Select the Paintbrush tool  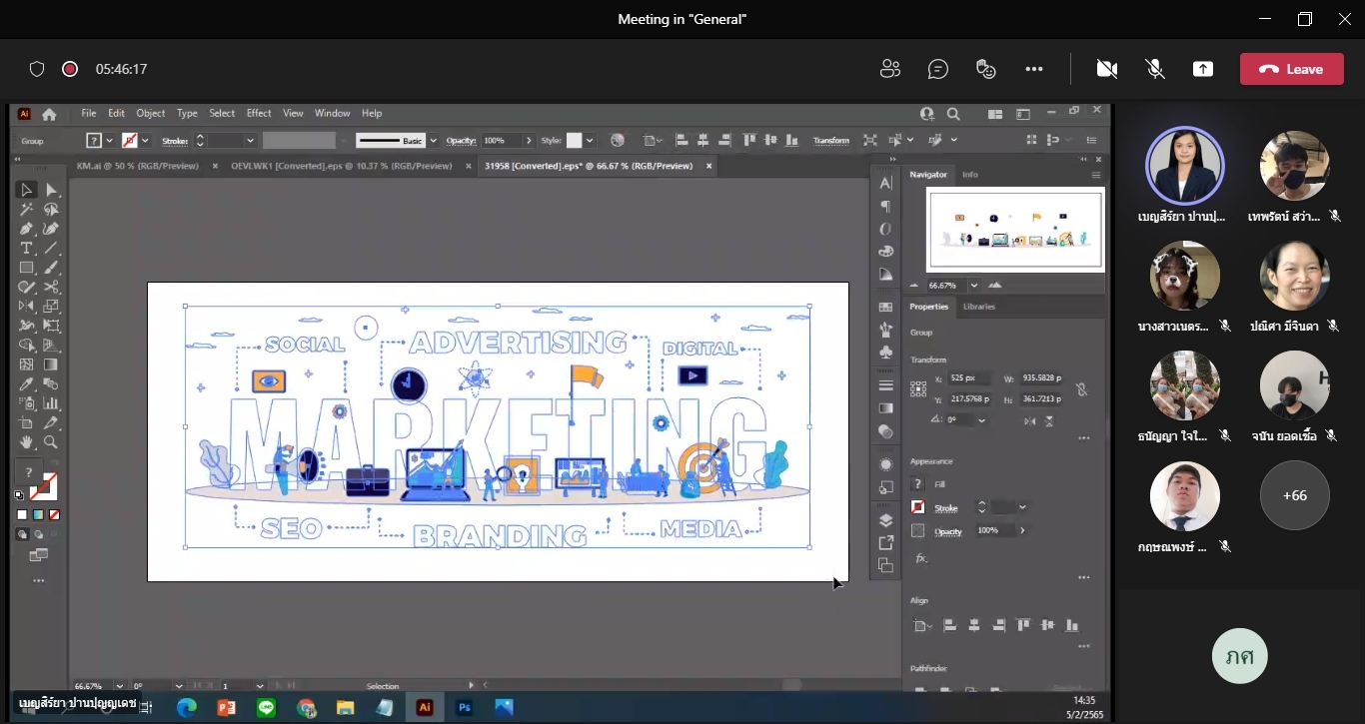pos(51,268)
